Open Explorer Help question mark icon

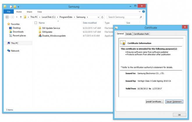(144, 12)
